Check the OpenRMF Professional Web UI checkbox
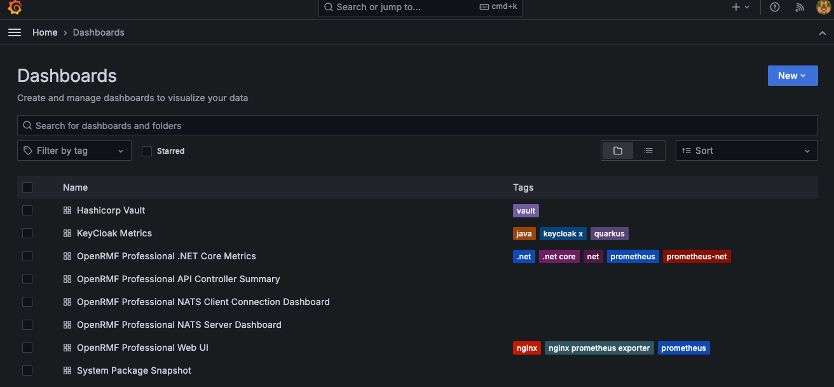This screenshot has height=387, width=834. (x=27, y=348)
